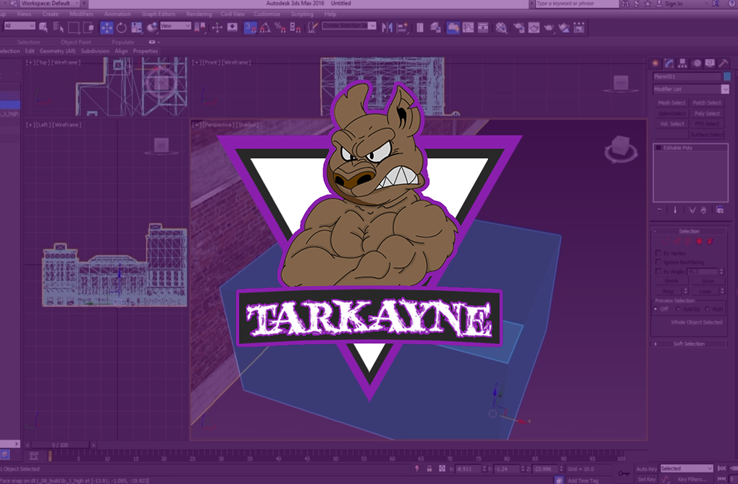Choose the Select Object arrow tool
This screenshot has height=484, width=738.
point(43,27)
